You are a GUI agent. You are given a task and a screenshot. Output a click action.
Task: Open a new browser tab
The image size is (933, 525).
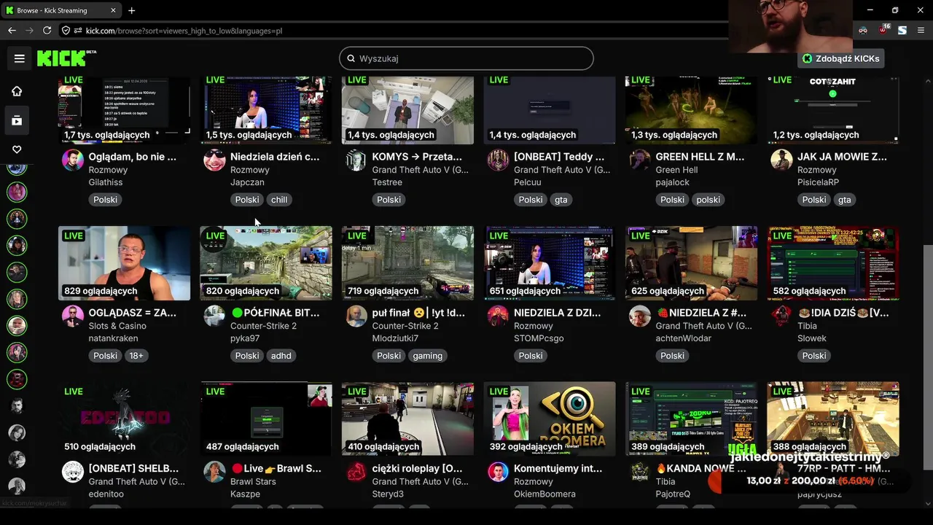tap(131, 10)
